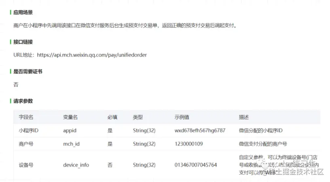Select the device_info variable cell
Image resolution: width=330 pixels, height=182 pixels.
tap(76, 165)
